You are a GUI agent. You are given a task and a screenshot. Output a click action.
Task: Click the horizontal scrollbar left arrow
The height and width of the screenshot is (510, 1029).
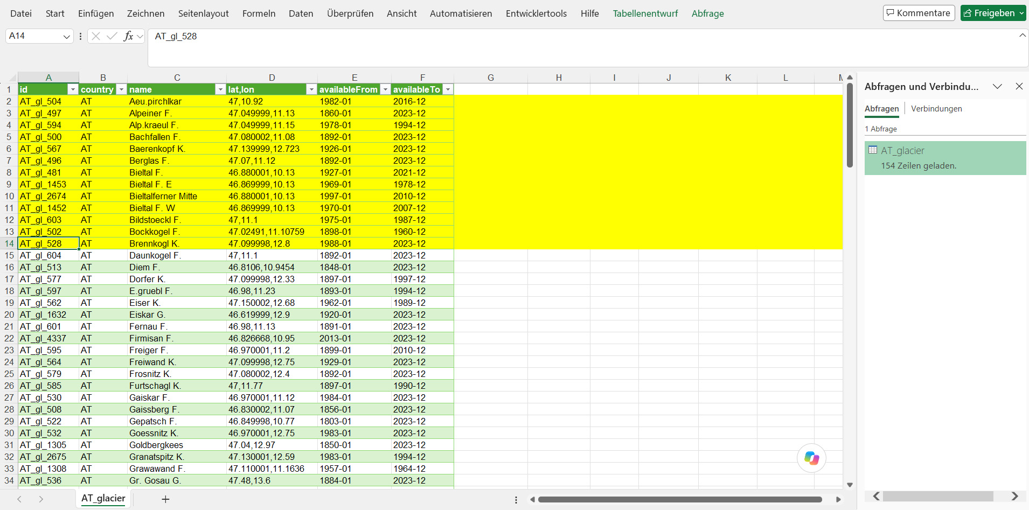click(x=532, y=500)
